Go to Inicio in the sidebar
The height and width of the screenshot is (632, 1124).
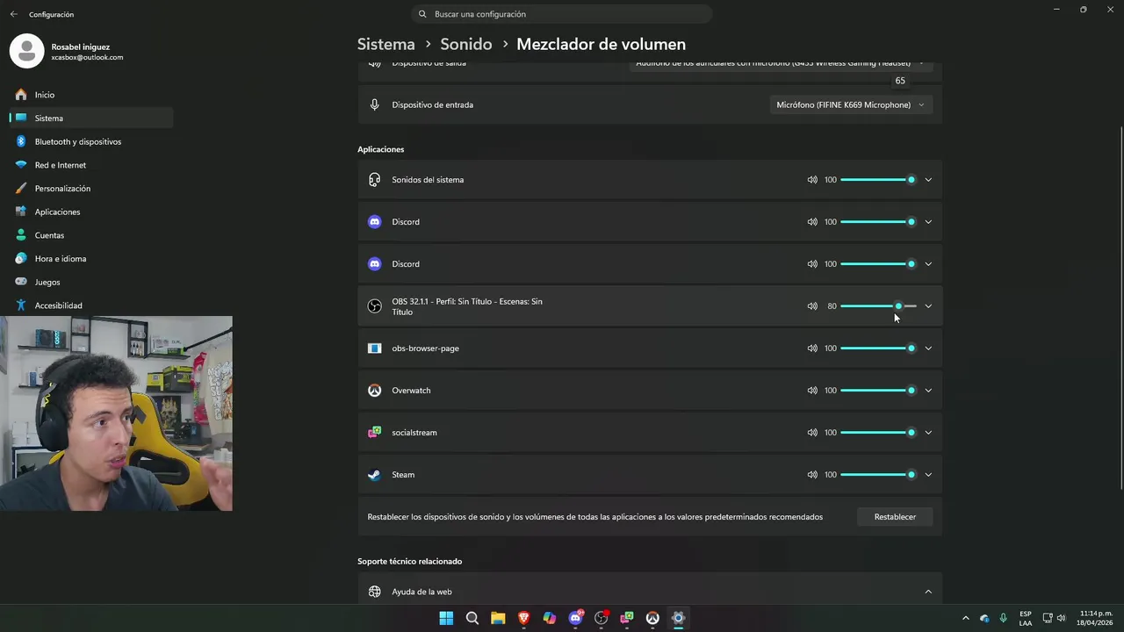click(x=91, y=95)
